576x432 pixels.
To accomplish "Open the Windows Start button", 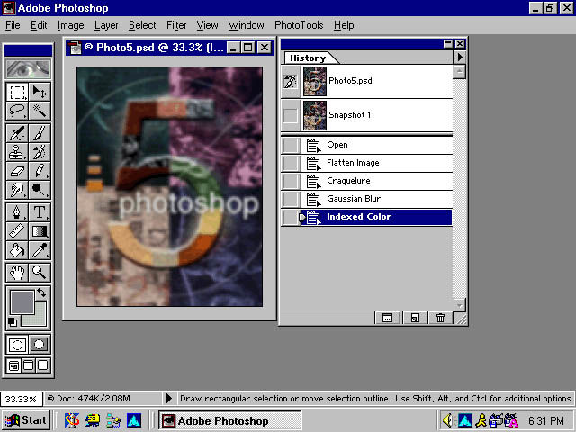I will click(x=26, y=420).
